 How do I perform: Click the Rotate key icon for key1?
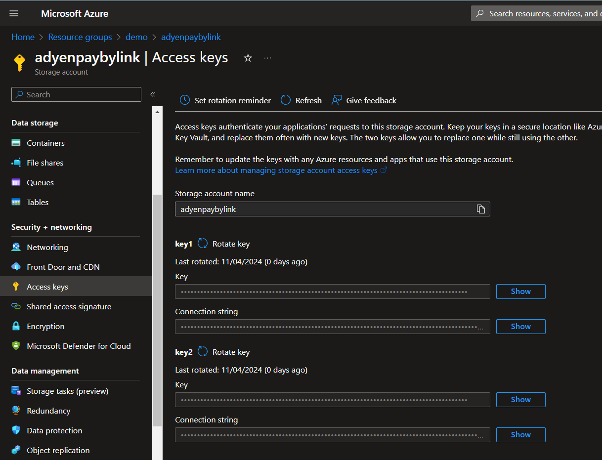[x=203, y=244]
